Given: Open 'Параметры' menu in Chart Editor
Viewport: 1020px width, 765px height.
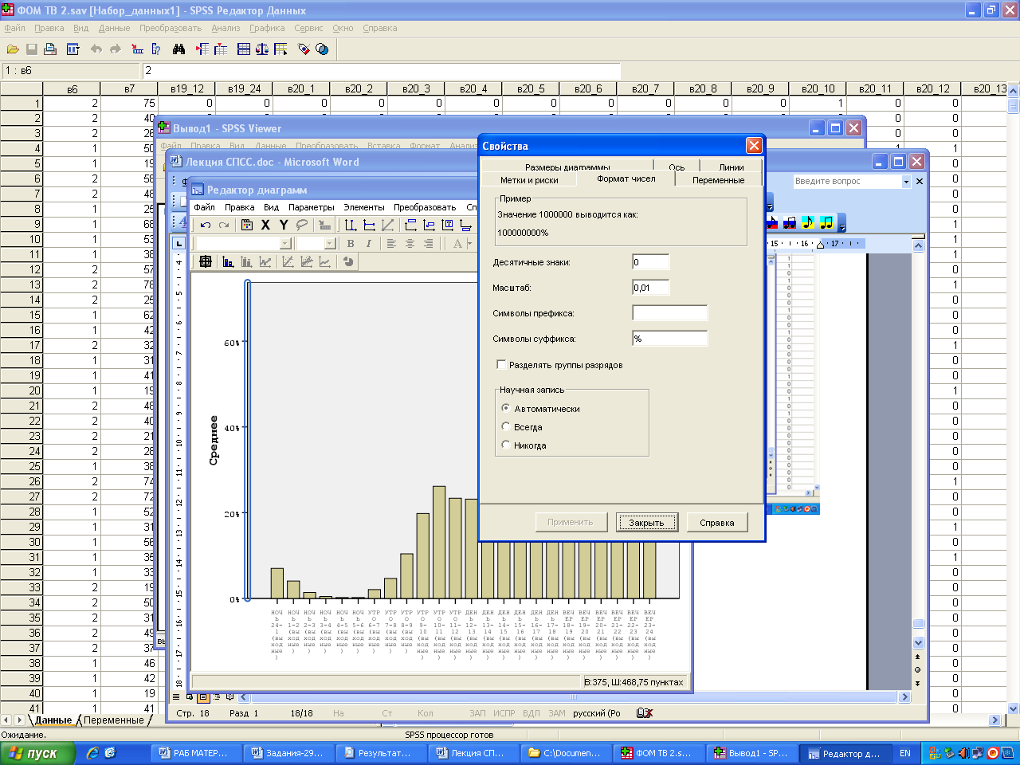Looking at the screenshot, I should point(312,207).
